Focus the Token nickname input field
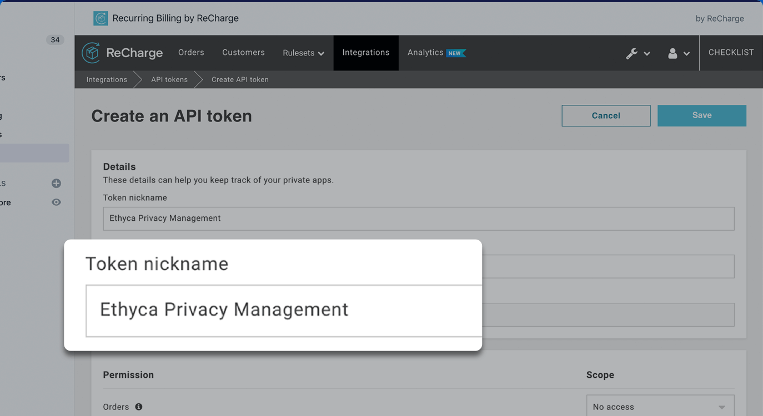The height and width of the screenshot is (416, 763). [419, 219]
